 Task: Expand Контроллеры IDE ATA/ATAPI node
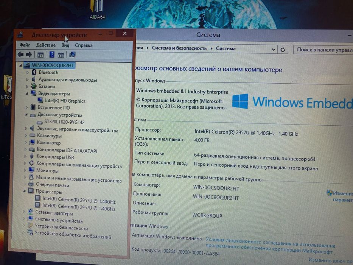point(25,149)
